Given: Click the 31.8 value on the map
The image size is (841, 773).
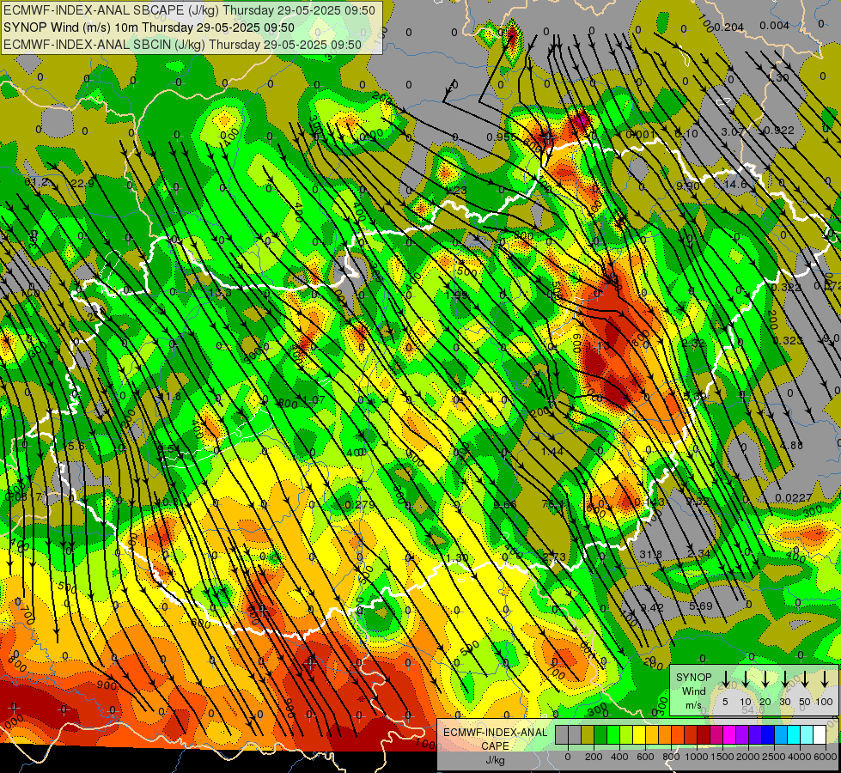Looking at the screenshot, I should point(650,554).
